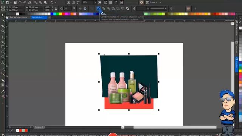Screen dimensions: 242x136
Task: Click the Print icon
Action: tap(30, 2)
